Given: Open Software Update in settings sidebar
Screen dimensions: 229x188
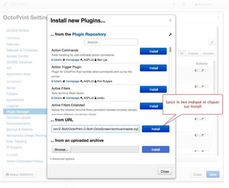Looking at the screenshot, I should pos(19,118).
